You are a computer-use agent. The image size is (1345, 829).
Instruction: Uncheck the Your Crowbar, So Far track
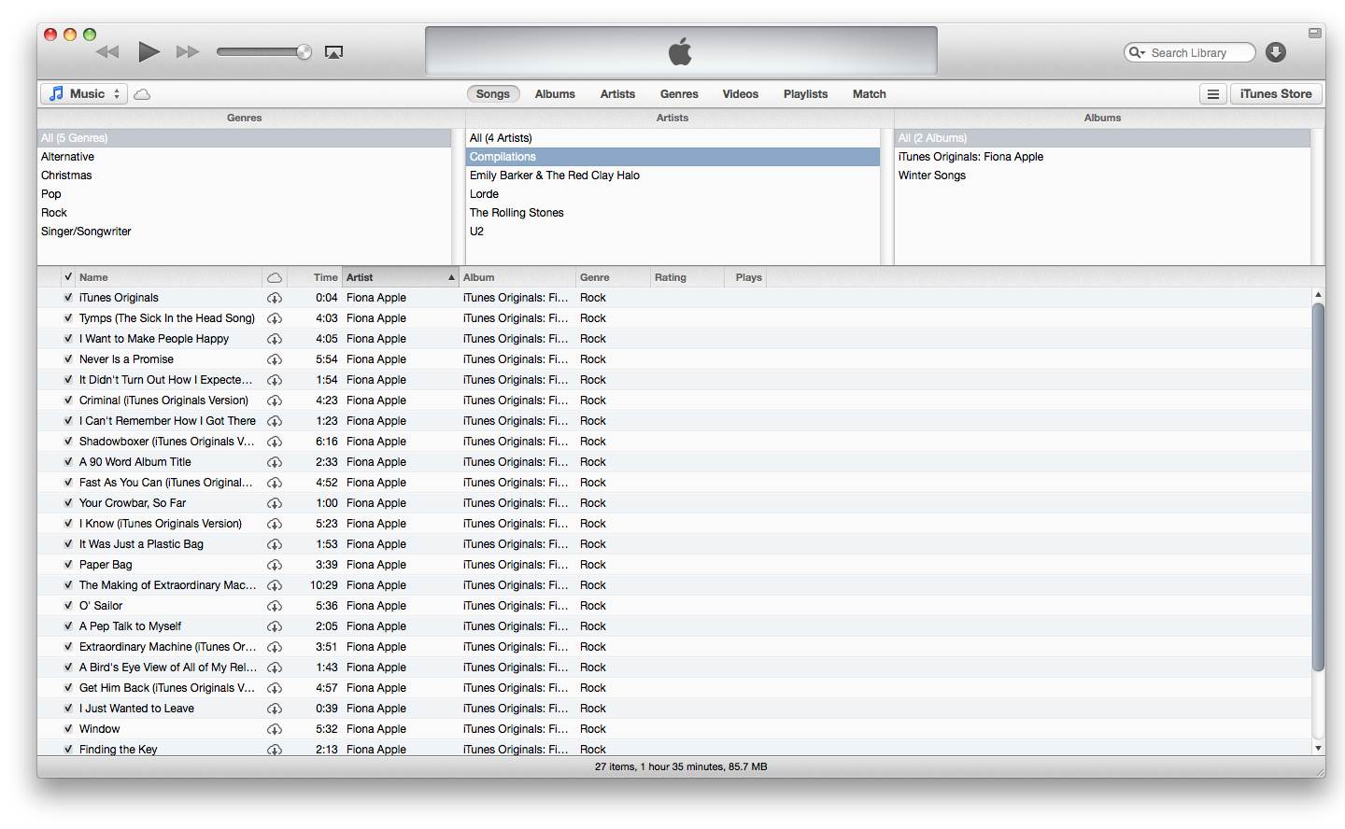(68, 503)
